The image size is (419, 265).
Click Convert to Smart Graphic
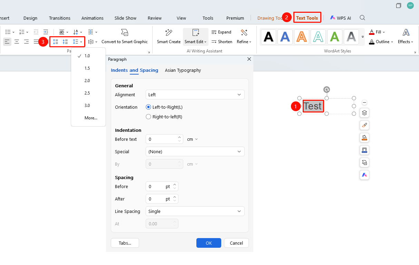[125, 37]
